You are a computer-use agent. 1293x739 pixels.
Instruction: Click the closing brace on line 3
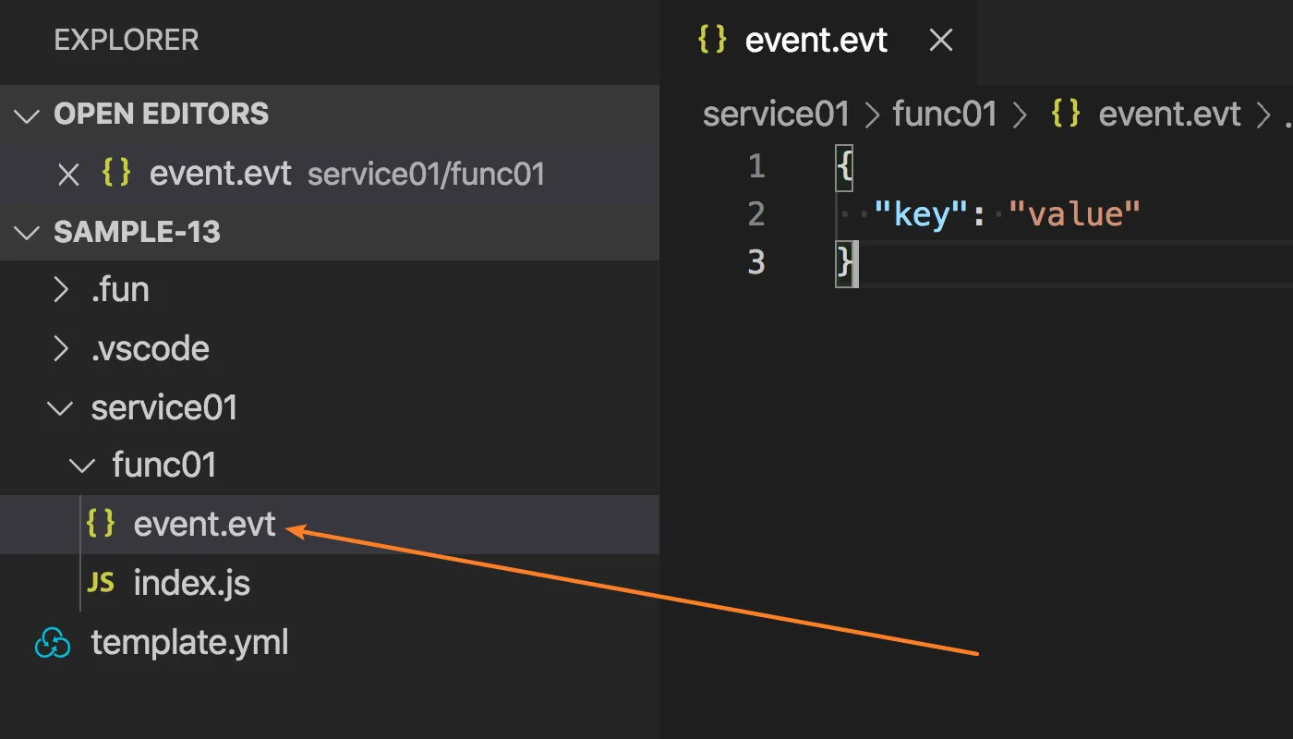pos(845,262)
